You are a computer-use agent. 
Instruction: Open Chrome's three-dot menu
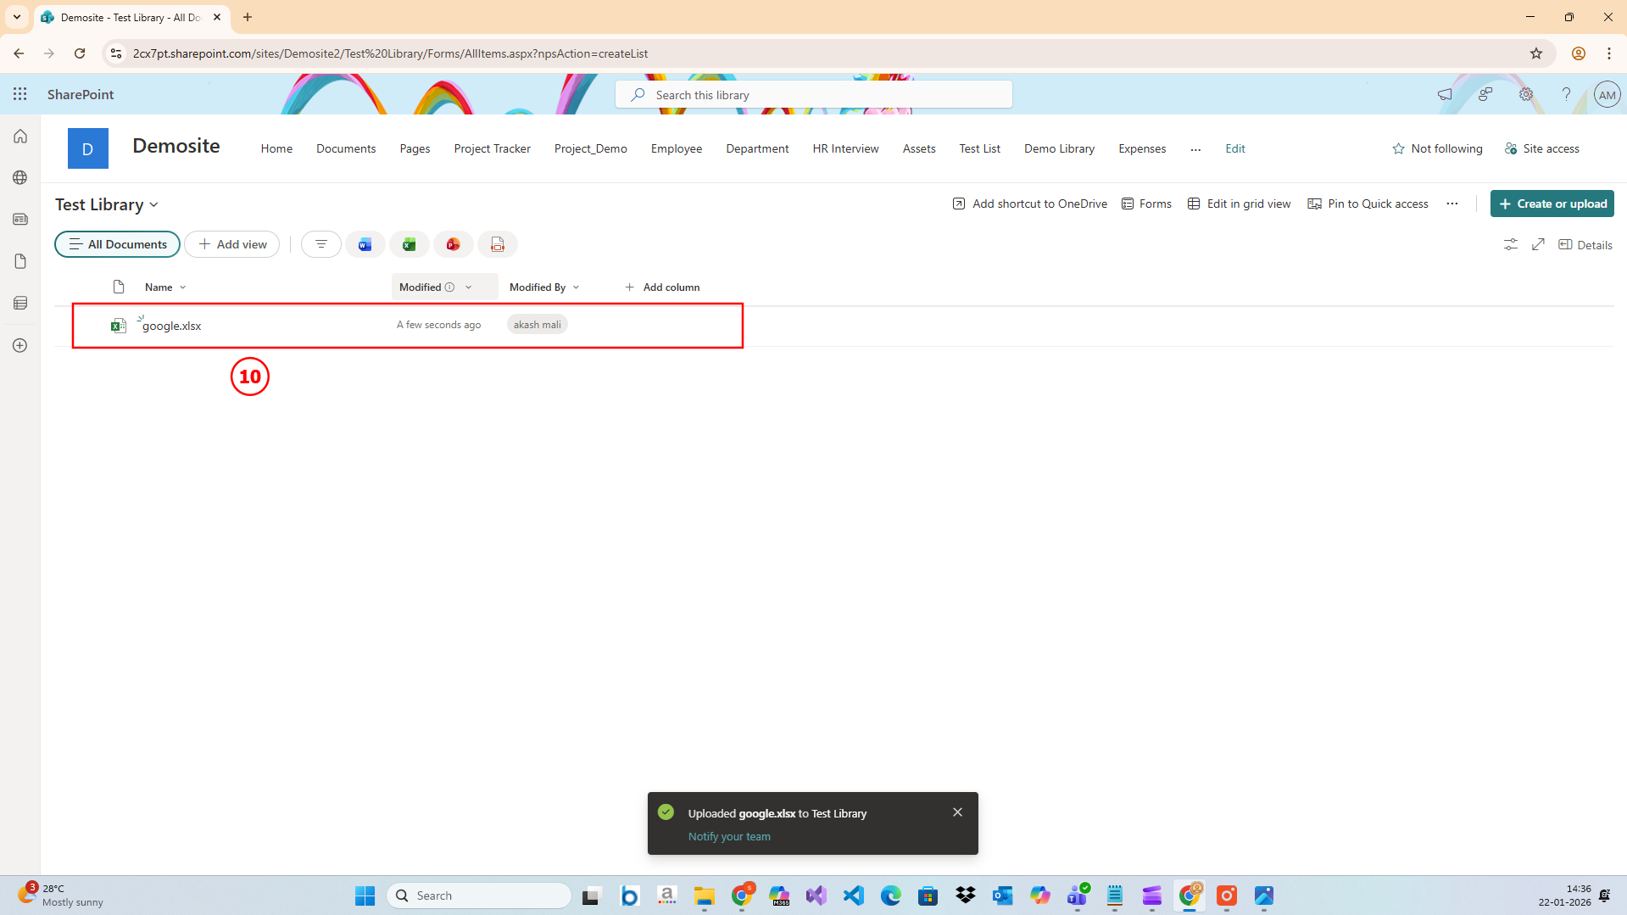(x=1608, y=53)
